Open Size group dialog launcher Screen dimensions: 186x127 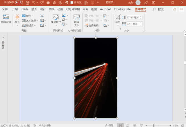[x=142, y=31]
